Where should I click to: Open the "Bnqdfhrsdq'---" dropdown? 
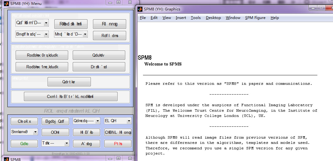click(x=32, y=34)
